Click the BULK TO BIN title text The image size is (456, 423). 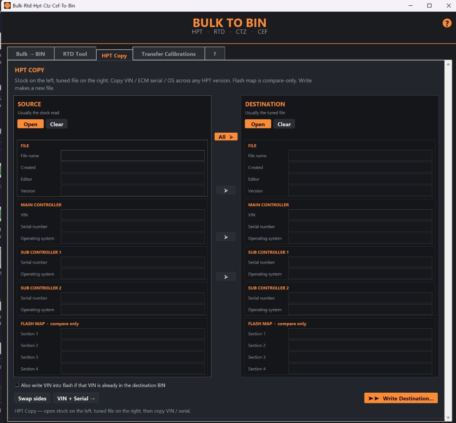[x=229, y=23]
